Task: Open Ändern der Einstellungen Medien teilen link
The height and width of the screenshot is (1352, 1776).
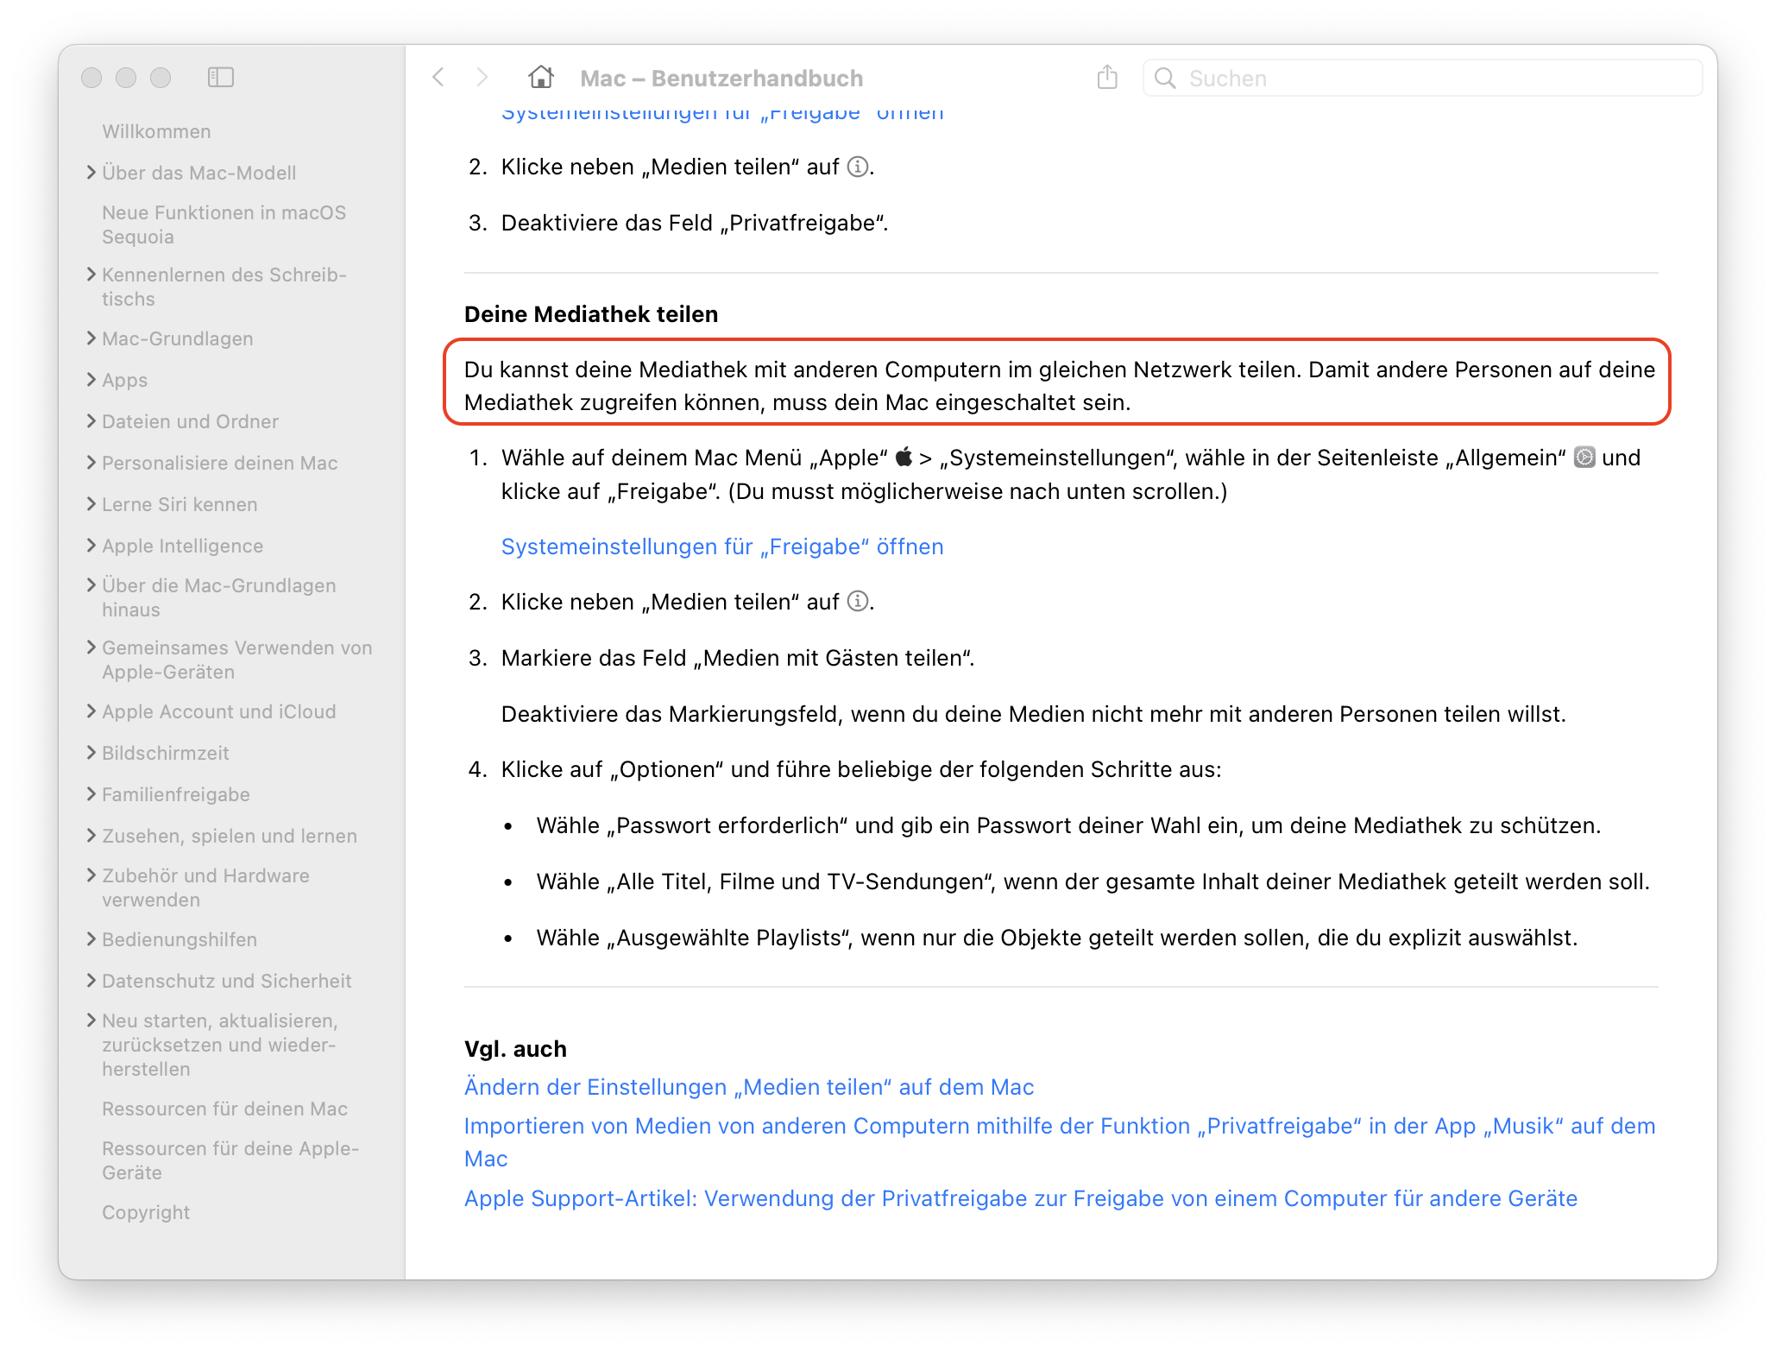Action: pos(748,1087)
